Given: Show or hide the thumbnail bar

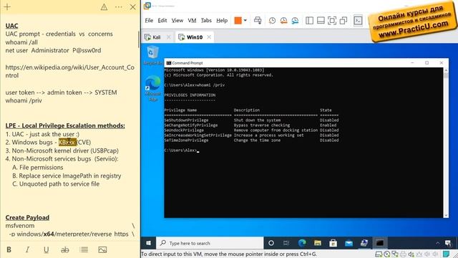Looking at the screenshot, I should pyautogui.click(x=321, y=21).
